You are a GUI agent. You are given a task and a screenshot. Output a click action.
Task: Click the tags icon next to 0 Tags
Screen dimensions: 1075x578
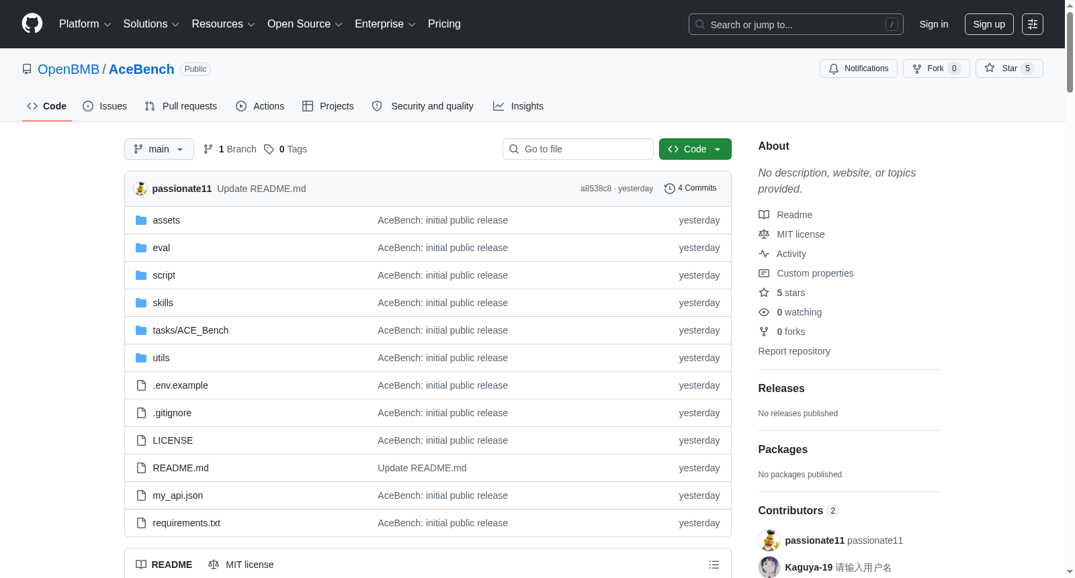(269, 149)
